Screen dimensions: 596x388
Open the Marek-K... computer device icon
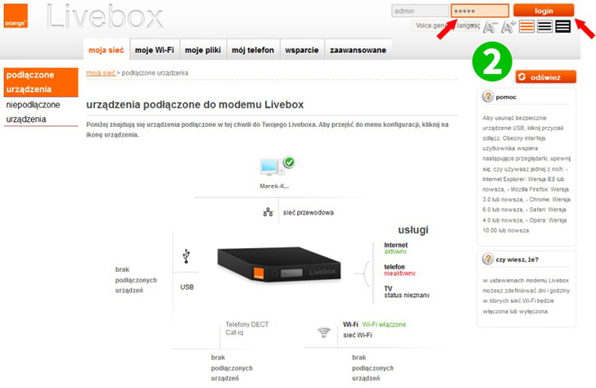click(277, 166)
